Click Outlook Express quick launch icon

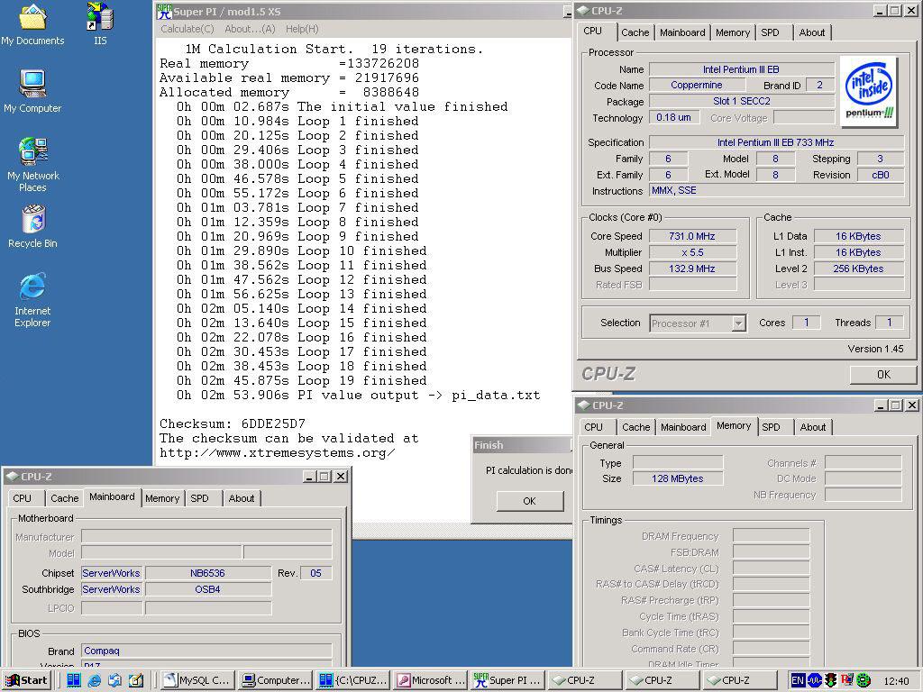click(114, 681)
